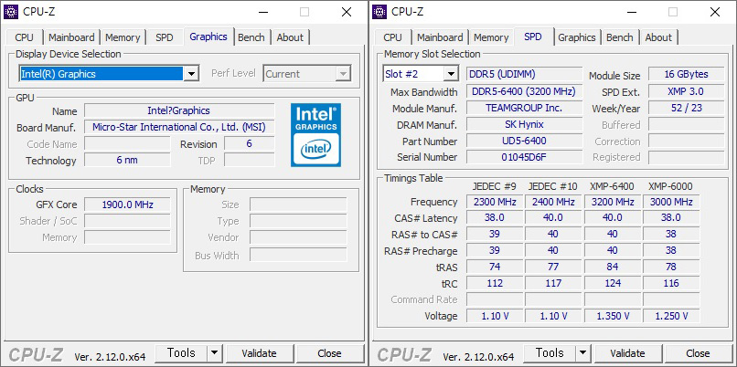Switch to SPD tab in the left window
737x367 pixels.
(x=165, y=37)
